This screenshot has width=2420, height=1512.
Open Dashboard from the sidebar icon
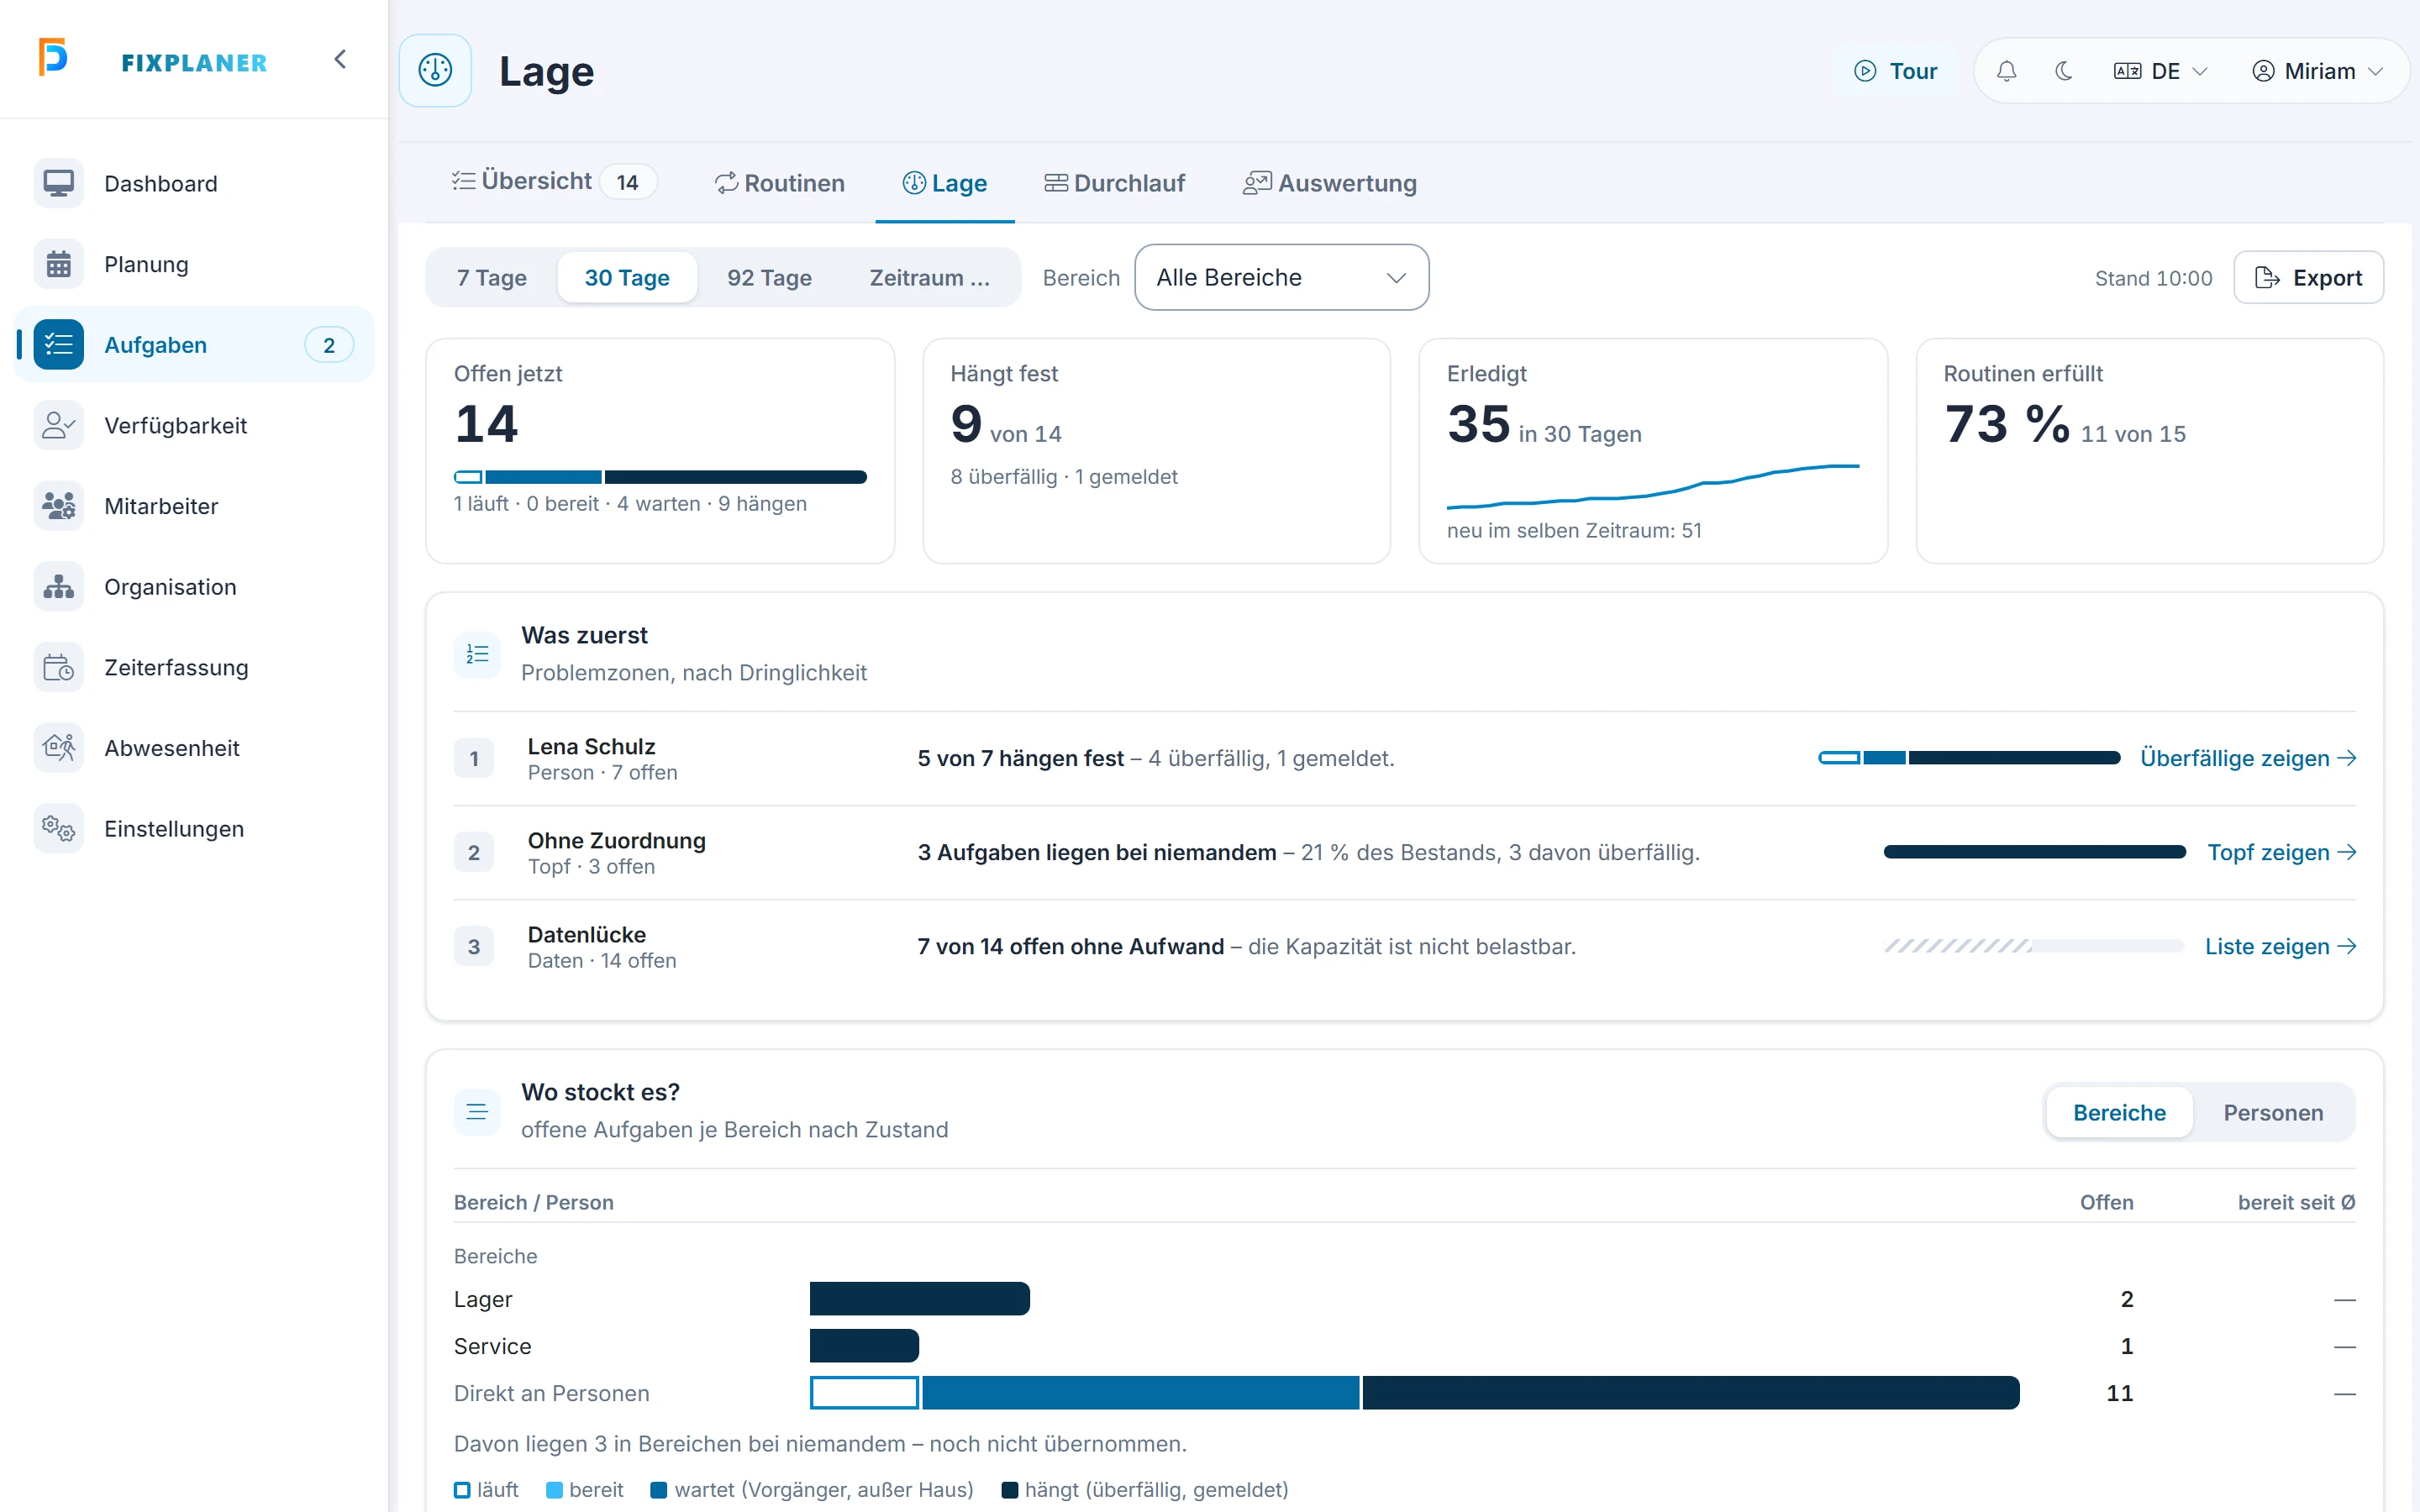(58, 184)
